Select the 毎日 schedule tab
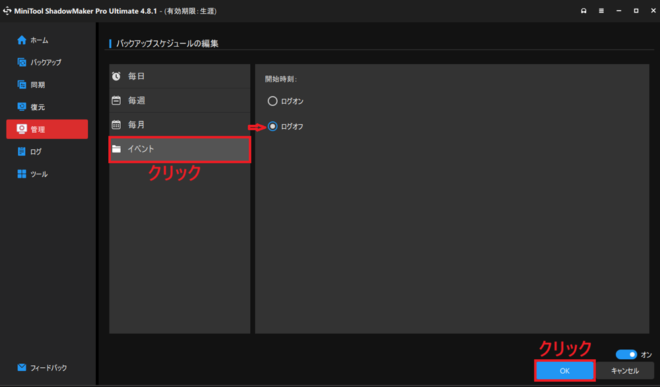The width and height of the screenshot is (660, 387). tap(180, 76)
